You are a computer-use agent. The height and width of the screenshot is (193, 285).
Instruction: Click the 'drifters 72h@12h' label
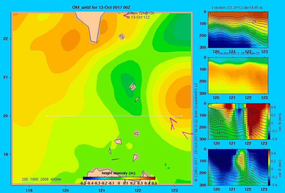point(141,13)
